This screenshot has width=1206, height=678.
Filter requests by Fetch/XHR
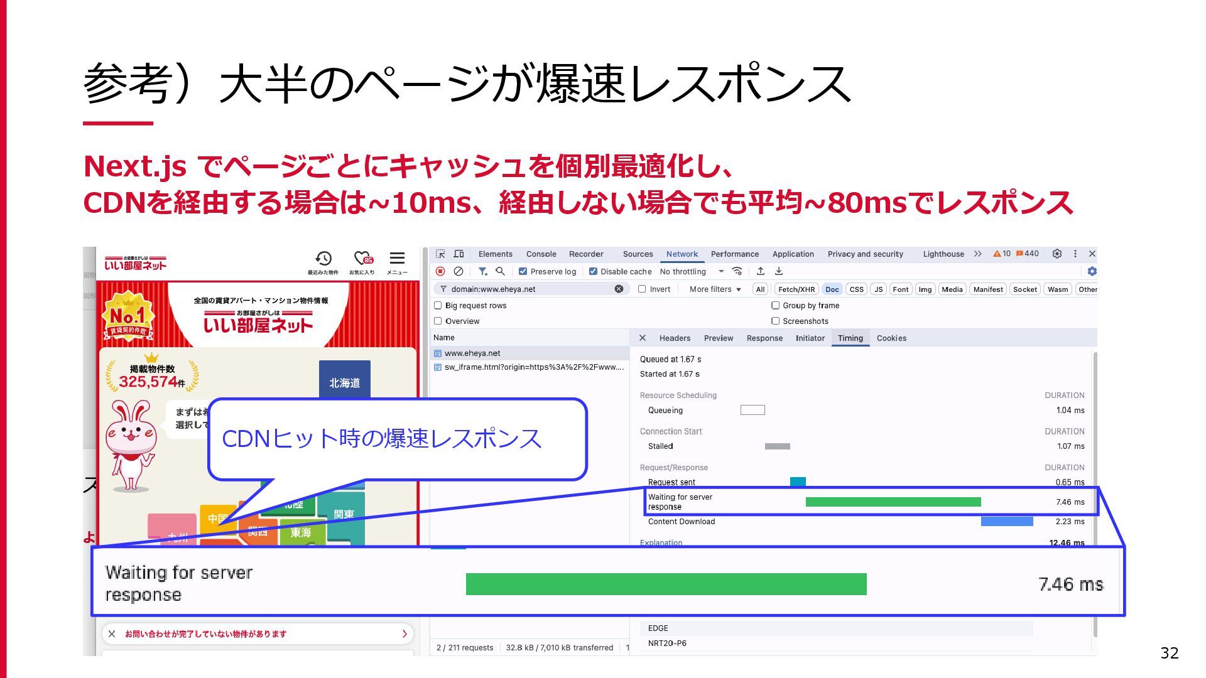coord(796,289)
